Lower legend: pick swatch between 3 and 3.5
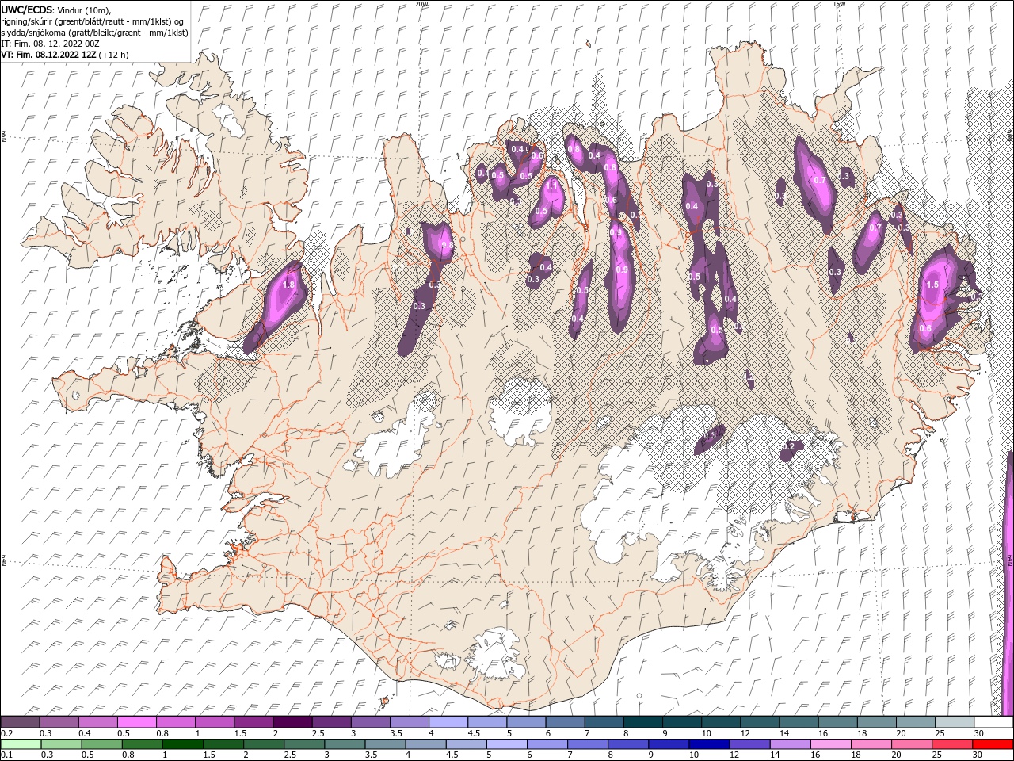 tap(345, 744)
